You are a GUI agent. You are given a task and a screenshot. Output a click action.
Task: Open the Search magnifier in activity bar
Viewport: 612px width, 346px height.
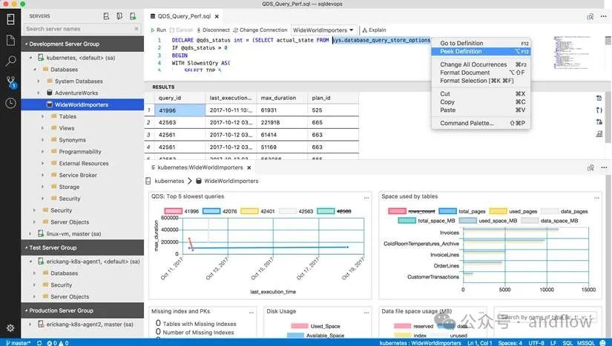pos(10,61)
